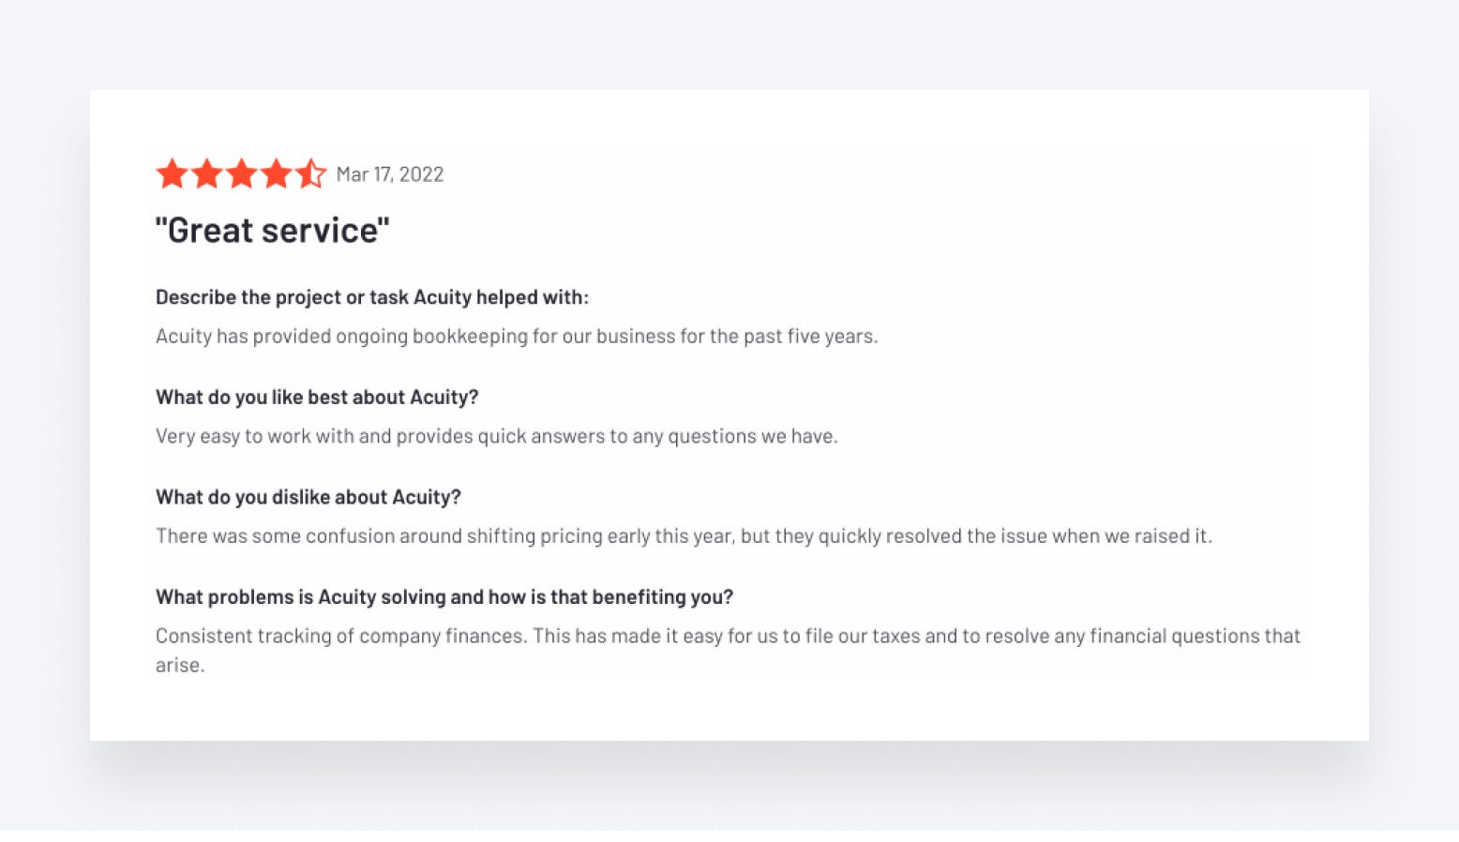Click the second orange rating star
This screenshot has height=842, width=1459.
click(x=206, y=174)
